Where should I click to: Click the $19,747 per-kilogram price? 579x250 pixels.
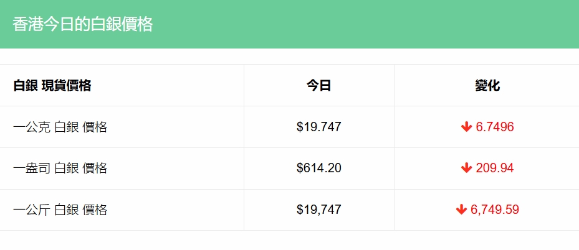(318, 210)
